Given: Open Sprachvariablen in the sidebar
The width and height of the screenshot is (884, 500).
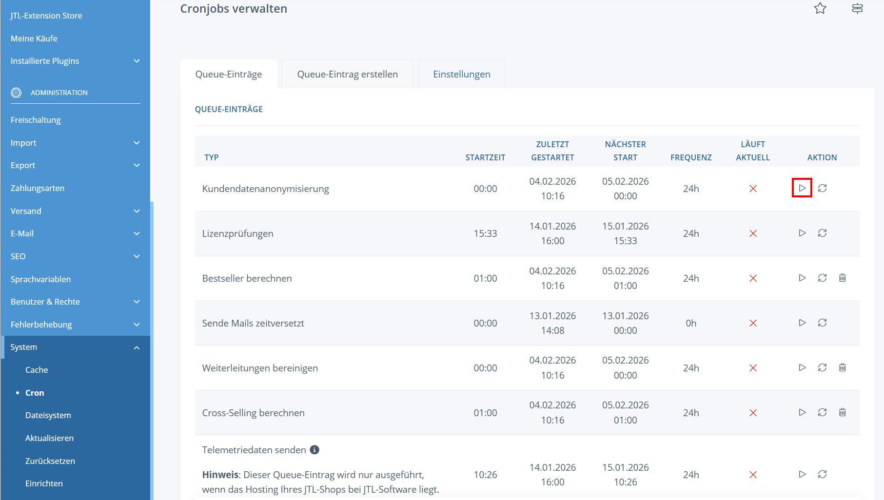Looking at the screenshot, I should (x=40, y=279).
